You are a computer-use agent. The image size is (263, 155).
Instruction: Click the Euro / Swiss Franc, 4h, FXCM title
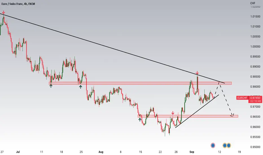18,4
